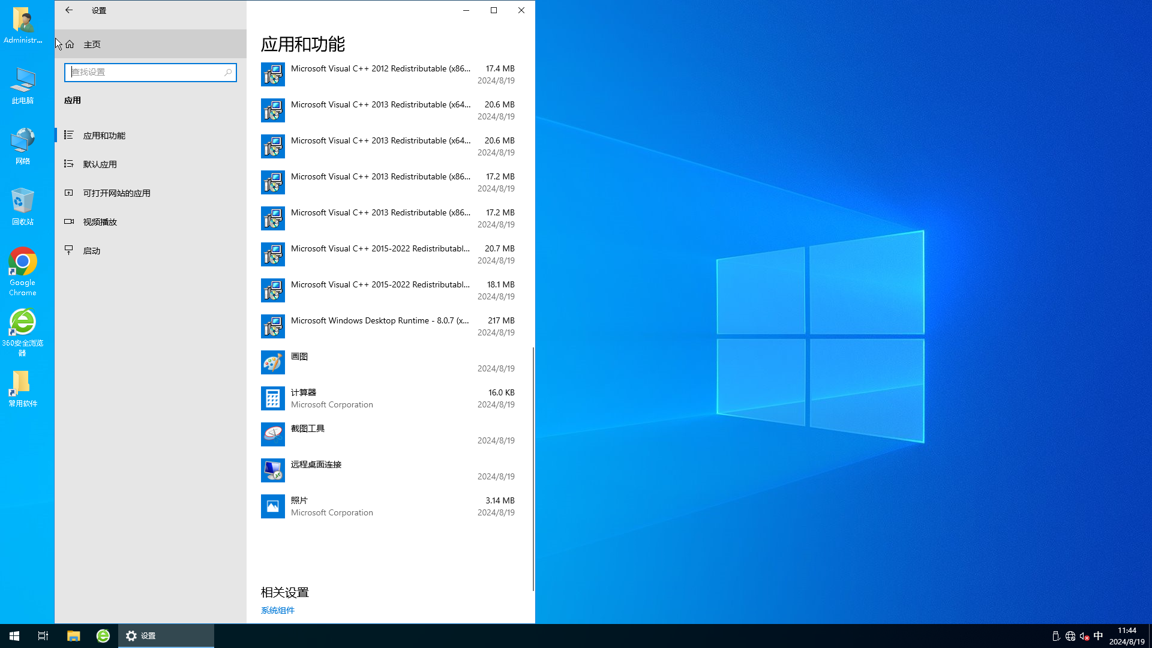
Task: Select Visual C++ 2013 entry sized 17.2 MB first
Action: coord(388,182)
